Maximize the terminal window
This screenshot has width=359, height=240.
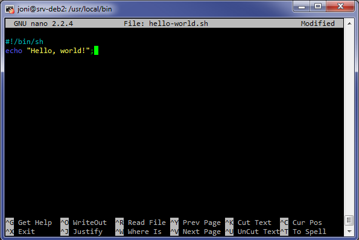[x=318, y=6]
